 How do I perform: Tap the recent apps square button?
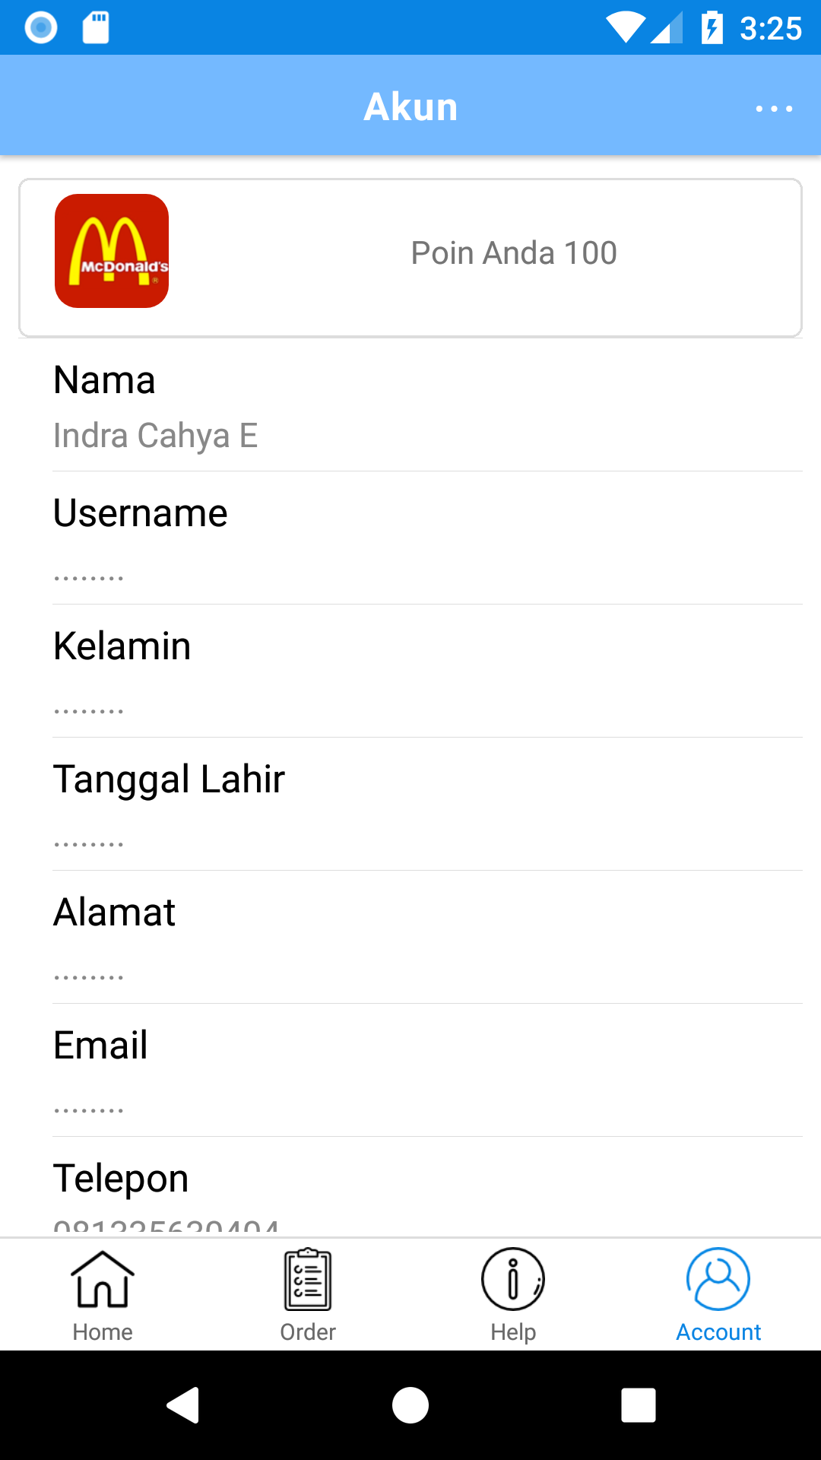639,1404
